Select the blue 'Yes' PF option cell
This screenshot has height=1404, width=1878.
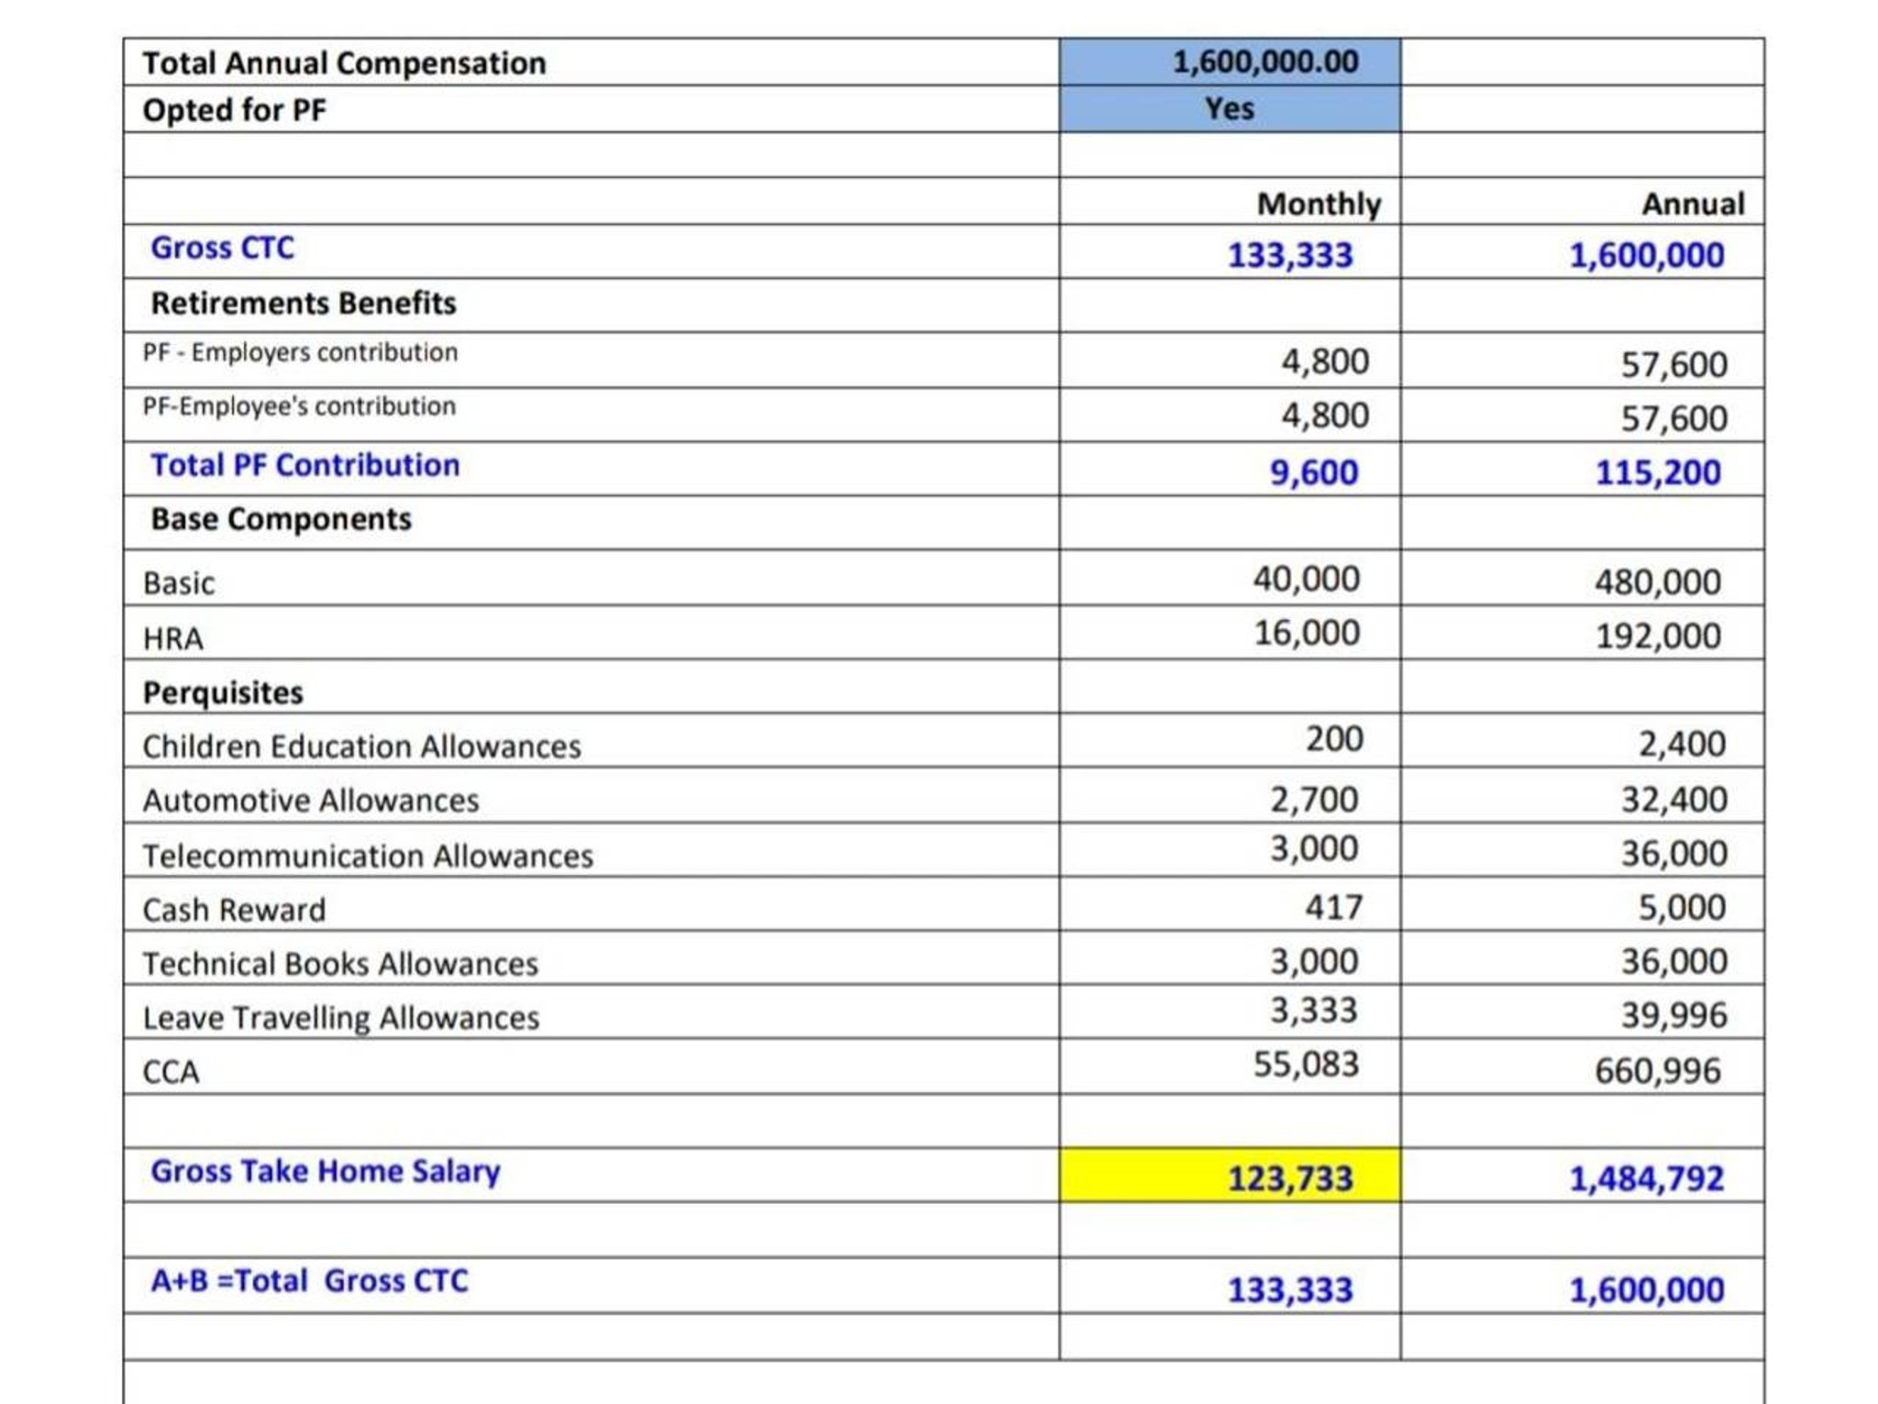(x=1229, y=109)
